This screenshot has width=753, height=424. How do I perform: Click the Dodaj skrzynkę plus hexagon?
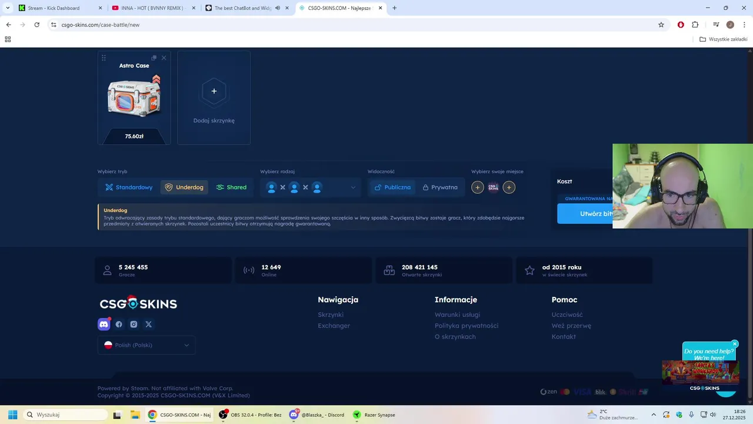tap(214, 91)
